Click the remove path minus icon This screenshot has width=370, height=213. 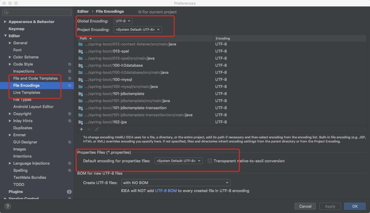click(x=89, y=129)
